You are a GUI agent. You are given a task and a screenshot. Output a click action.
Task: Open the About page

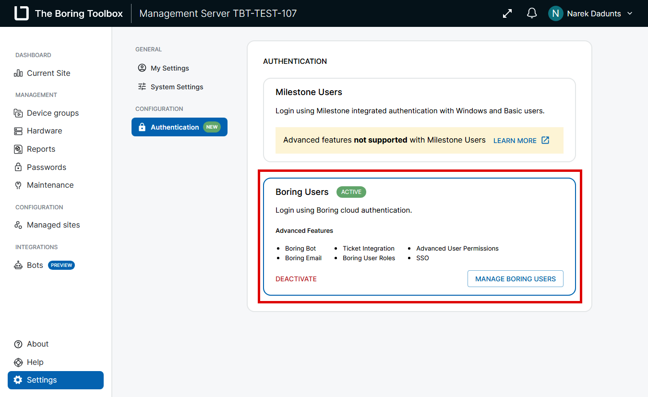click(37, 344)
